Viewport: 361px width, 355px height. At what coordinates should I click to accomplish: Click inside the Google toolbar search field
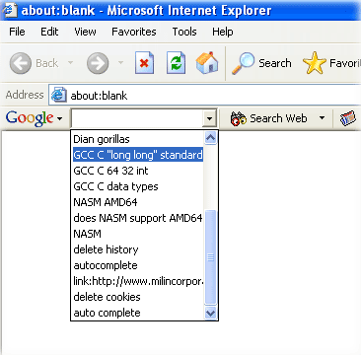click(137, 118)
